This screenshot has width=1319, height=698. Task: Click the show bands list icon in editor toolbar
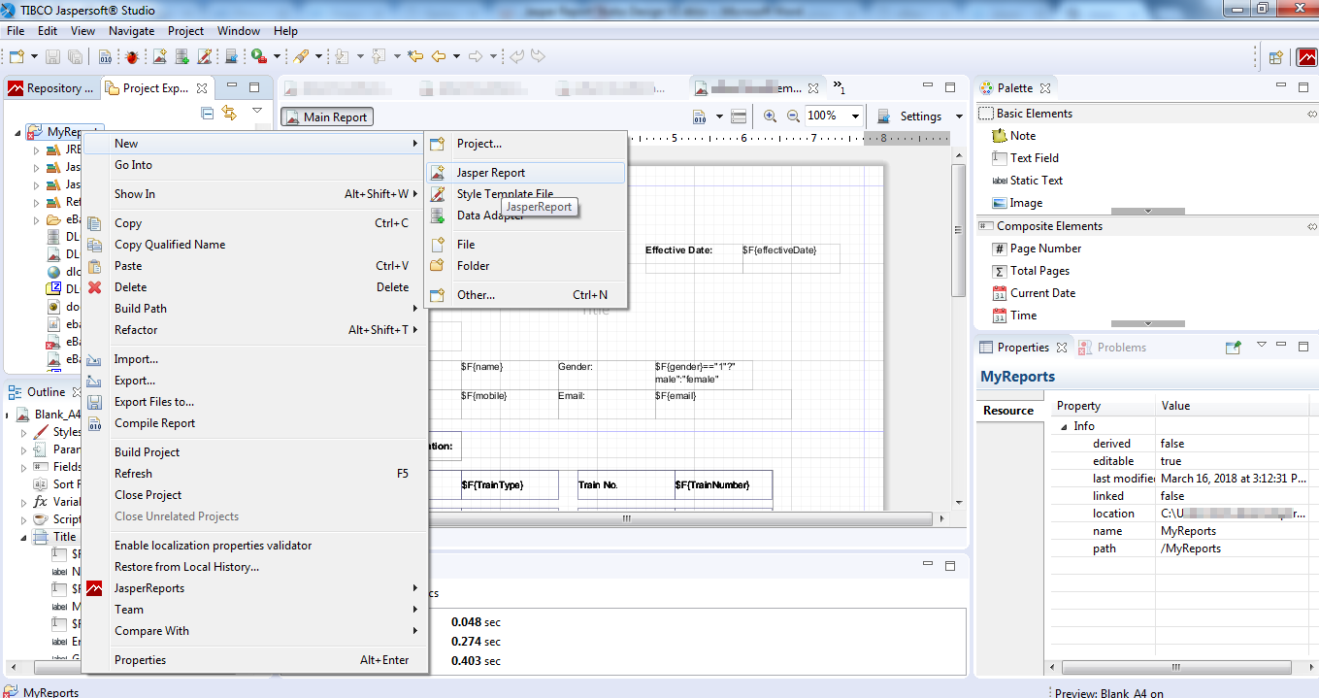click(739, 116)
